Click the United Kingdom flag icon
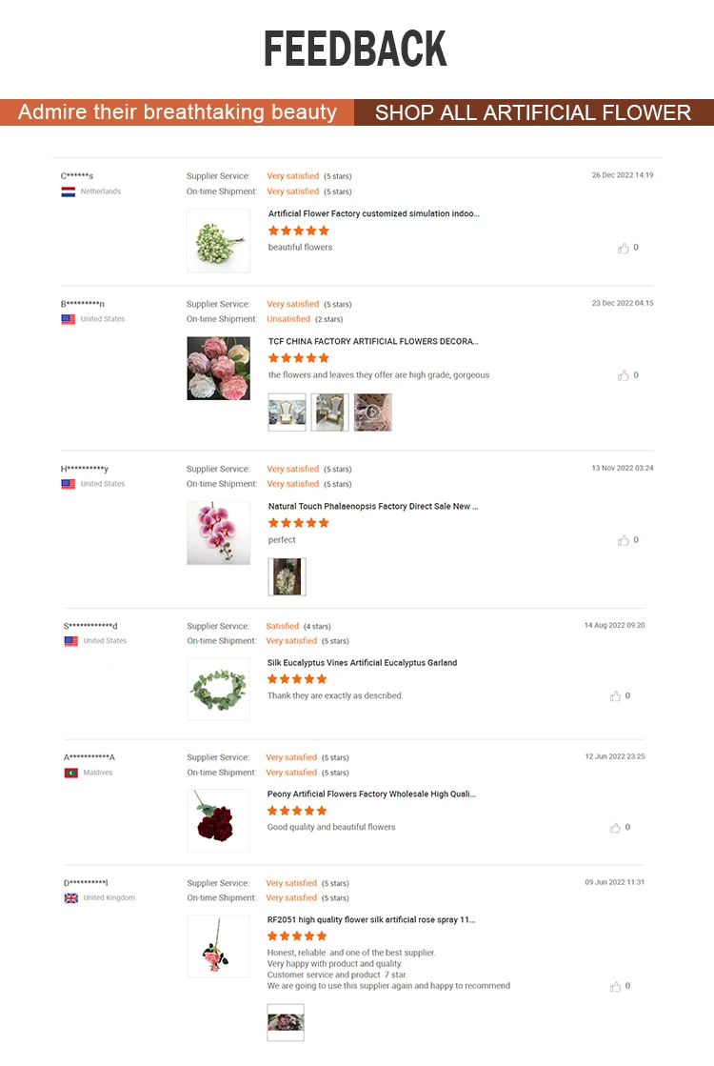 [70, 898]
